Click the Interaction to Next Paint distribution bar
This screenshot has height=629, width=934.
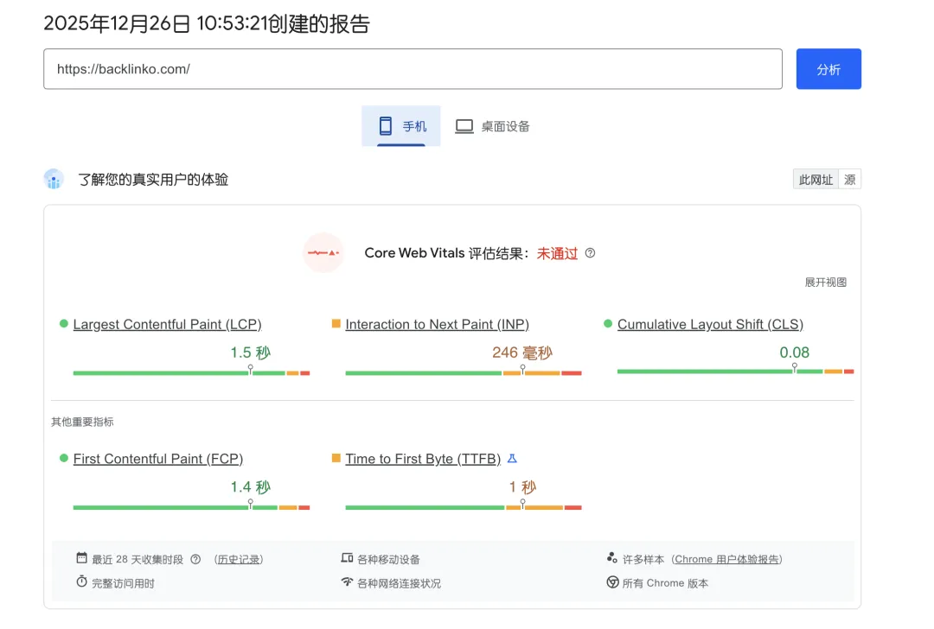pyautogui.click(x=463, y=373)
